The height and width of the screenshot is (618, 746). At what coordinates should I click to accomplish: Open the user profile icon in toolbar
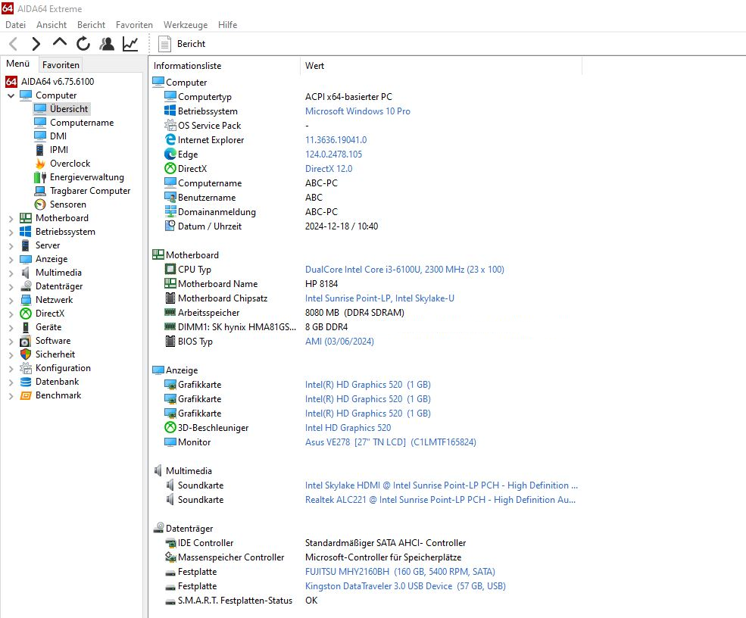(x=107, y=44)
